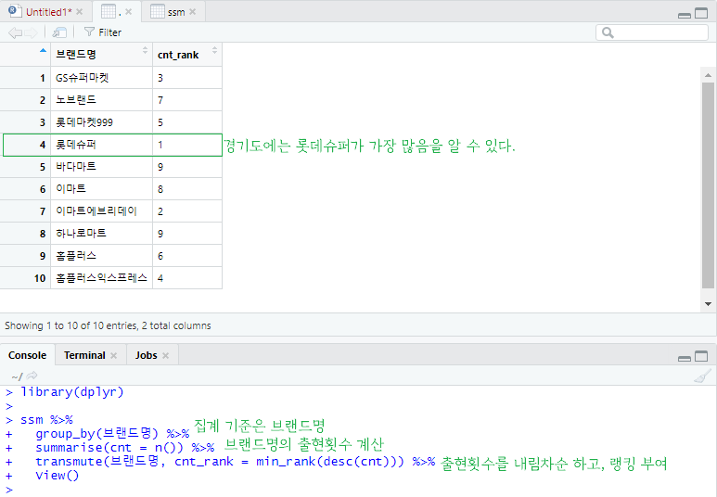Click the cnt_rank value for 홈플러스익스프레스
The width and height of the screenshot is (717, 497).
[x=187, y=277]
